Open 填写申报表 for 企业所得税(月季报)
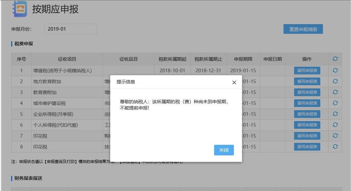This screenshot has width=351, height=191. click(x=307, y=114)
